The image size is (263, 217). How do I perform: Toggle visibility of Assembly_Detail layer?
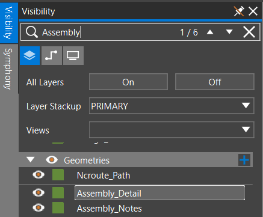pyautogui.click(x=39, y=193)
